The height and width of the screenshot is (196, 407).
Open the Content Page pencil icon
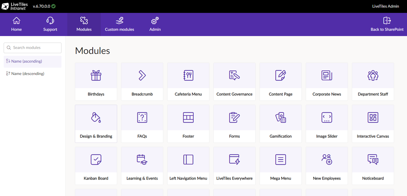click(x=281, y=76)
